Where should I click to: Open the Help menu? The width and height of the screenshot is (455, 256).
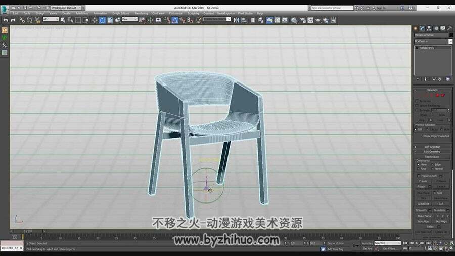(x=260, y=13)
